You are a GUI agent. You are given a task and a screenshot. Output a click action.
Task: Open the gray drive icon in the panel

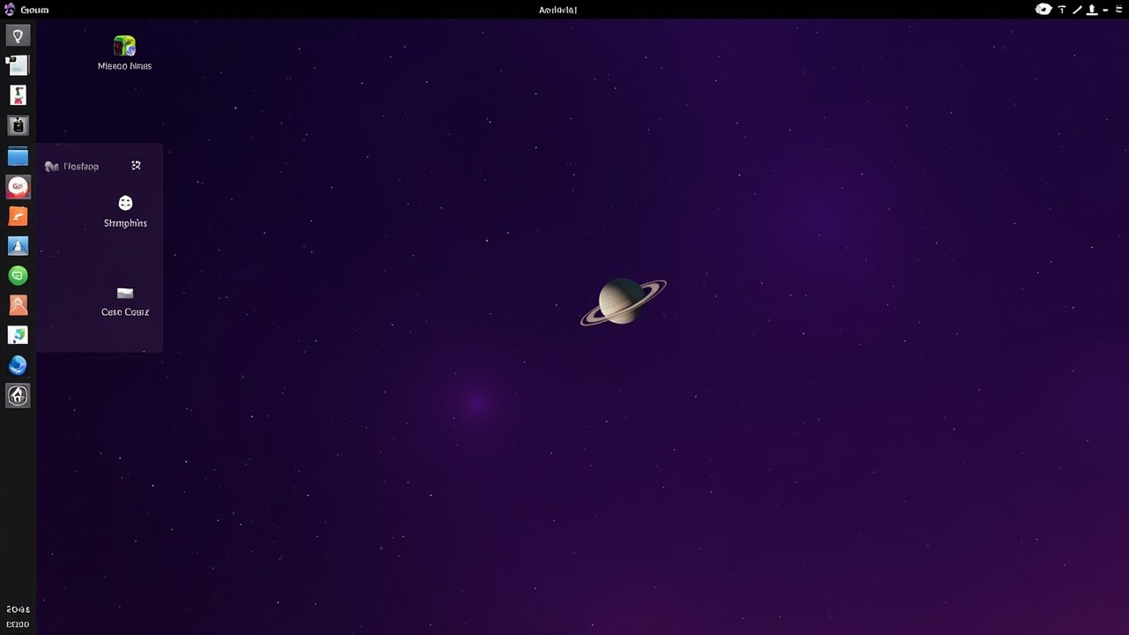click(125, 293)
